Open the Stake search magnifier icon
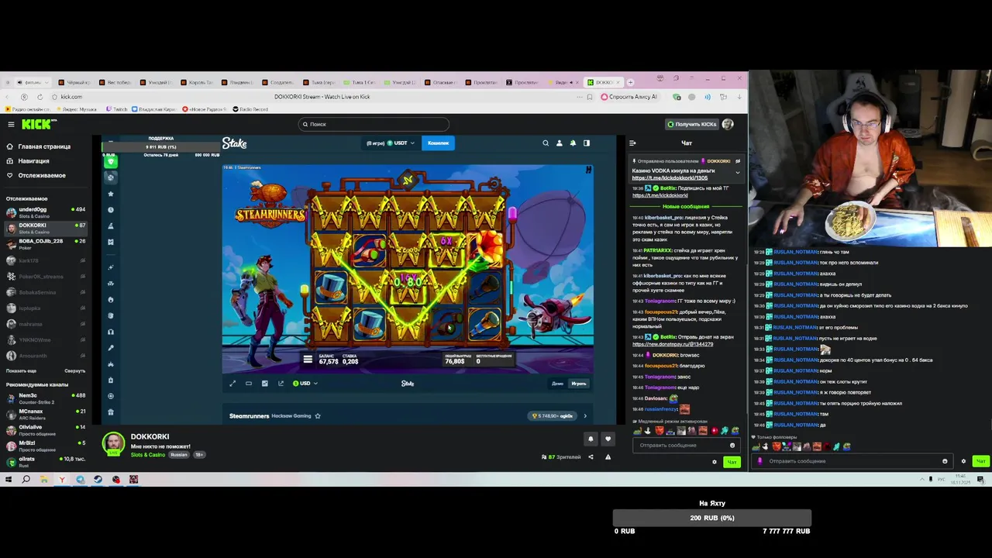Screen dimensions: 992x558 pos(546,143)
